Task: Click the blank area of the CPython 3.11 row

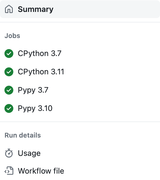Action: point(111,72)
